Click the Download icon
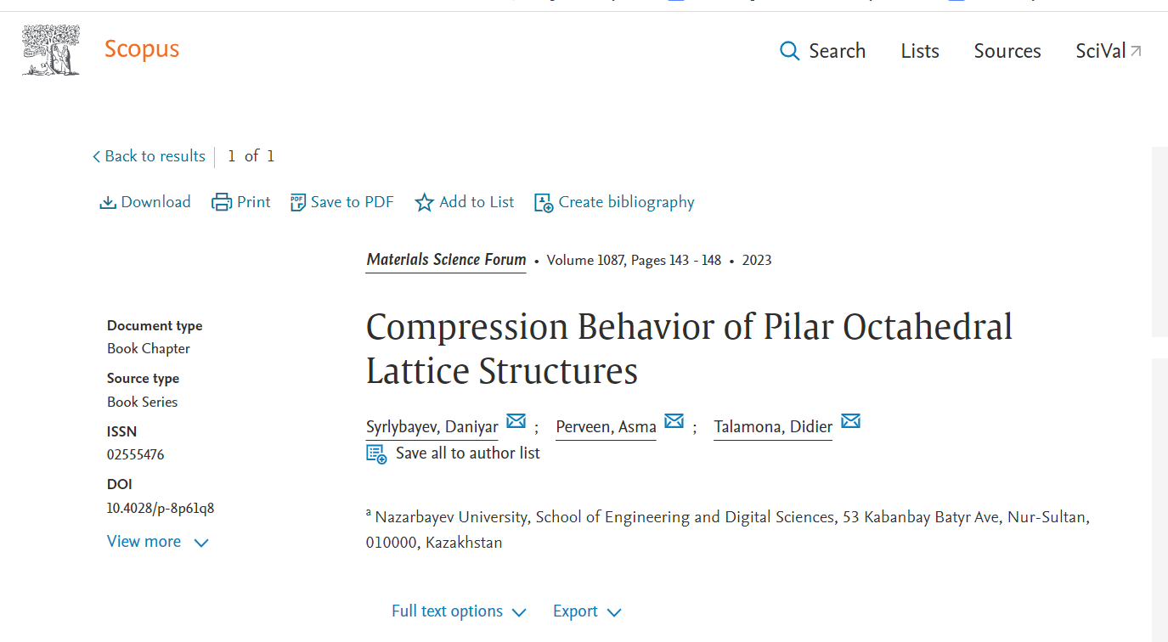 (x=108, y=202)
